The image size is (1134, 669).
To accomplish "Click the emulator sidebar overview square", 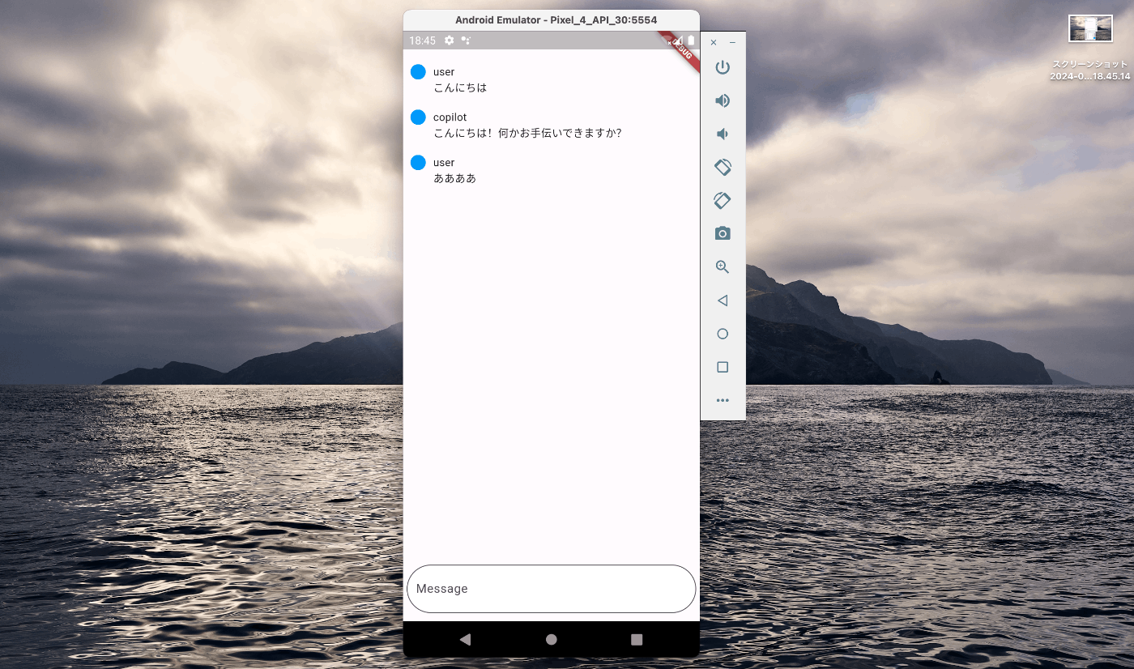I will (723, 367).
